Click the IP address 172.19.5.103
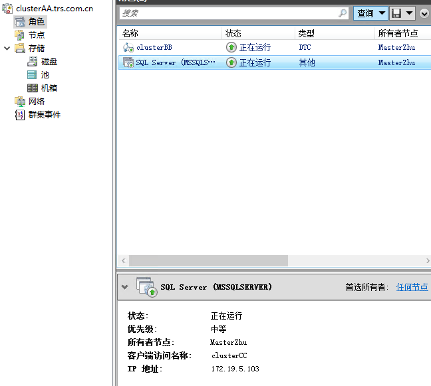The width and height of the screenshot is (431, 386). [235, 369]
